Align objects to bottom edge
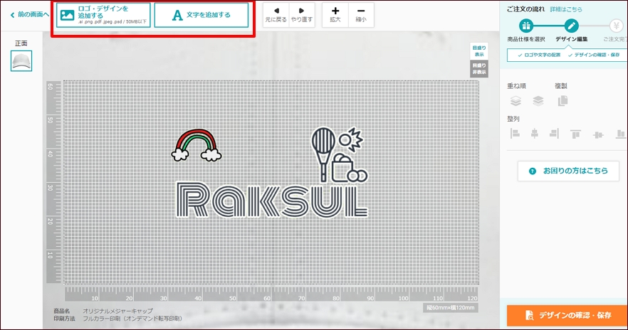 click(620, 134)
